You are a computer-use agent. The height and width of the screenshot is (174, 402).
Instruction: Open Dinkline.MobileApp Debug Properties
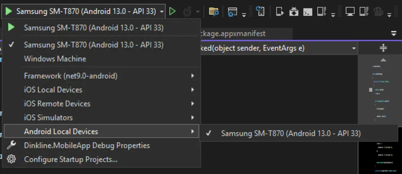click(101, 145)
